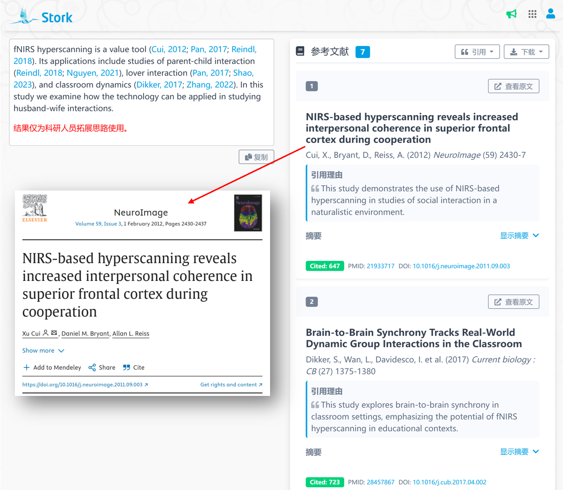This screenshot has height=490, width=563.
Task: Click the 复制 copy button
Action: click(257, 157)
